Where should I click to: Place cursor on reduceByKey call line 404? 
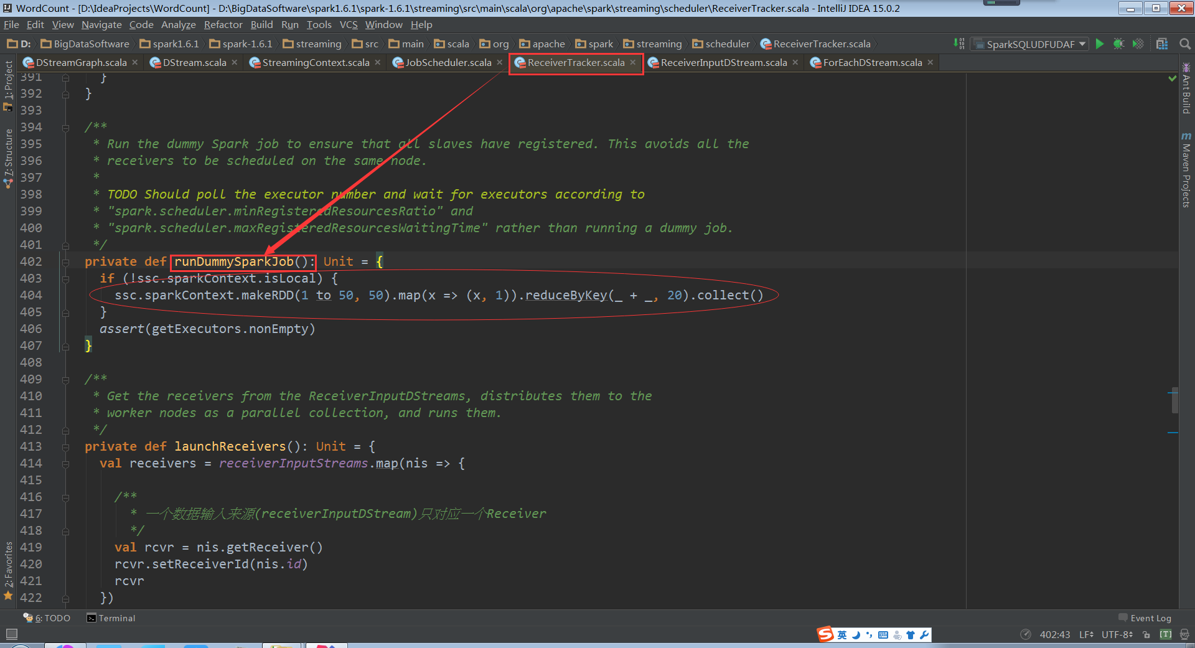(565, 296)
